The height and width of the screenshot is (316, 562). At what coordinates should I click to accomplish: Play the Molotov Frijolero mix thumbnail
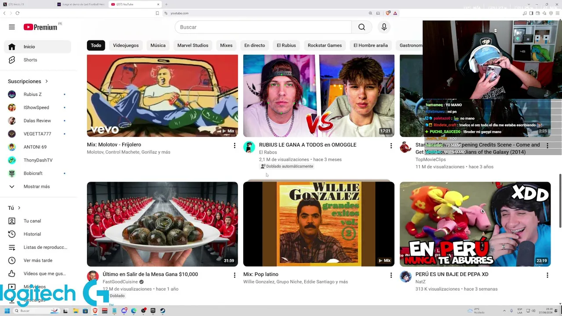(x=162, y=96)
